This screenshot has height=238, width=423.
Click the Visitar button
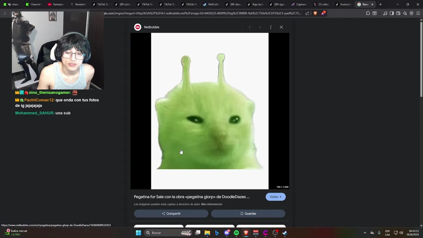pyautogui.click(x=276, y=197)
